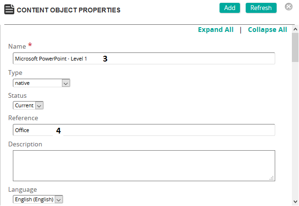Click the Description box resize grip
Viewport: 299px width, 206px height.
point(272,178)
